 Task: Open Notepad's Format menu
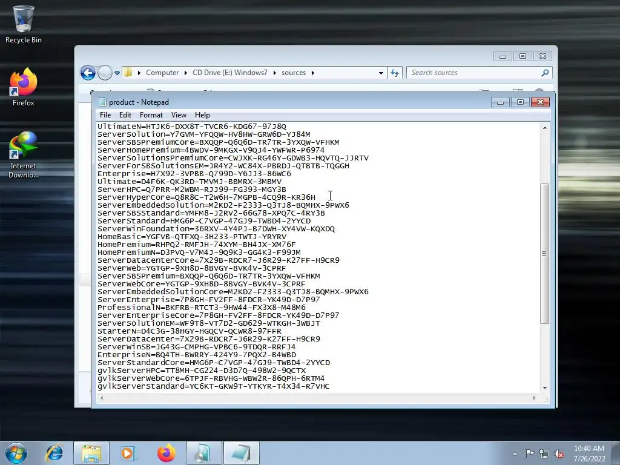click(151, 115)
